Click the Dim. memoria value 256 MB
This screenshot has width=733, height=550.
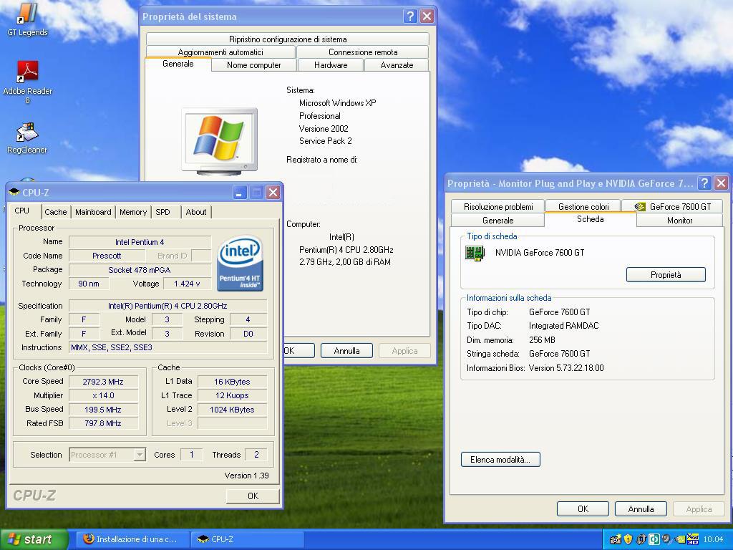542,340
